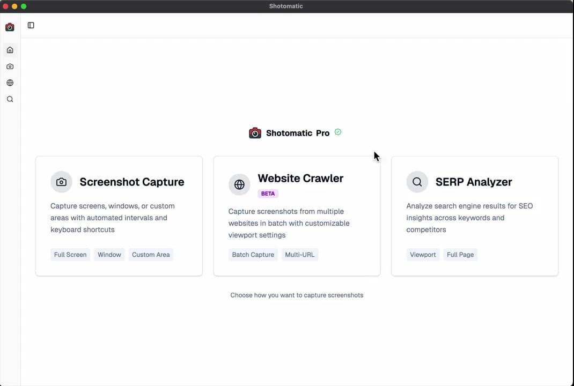574x386 pixels.
Task: Select the Home icon in the sidebar
Action: pyautogui.click(x=10, y=50)
